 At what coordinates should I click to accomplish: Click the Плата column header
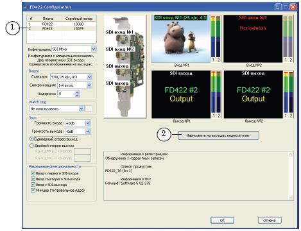tap(47, 19)
